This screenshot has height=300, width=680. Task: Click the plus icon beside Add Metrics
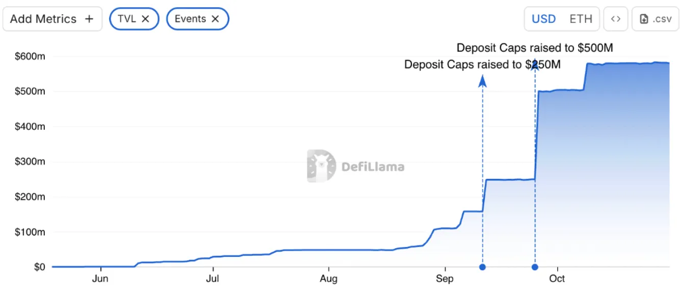click(89, 19)
